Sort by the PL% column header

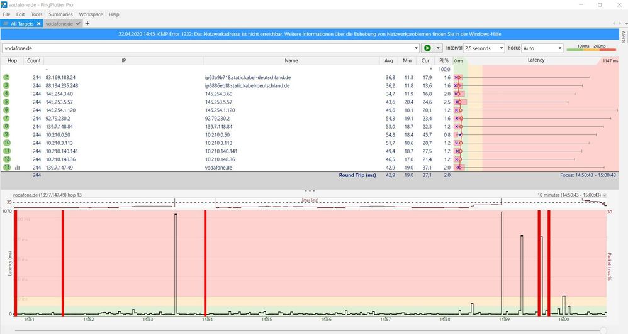pyautogui.click(x=444, y=60)
